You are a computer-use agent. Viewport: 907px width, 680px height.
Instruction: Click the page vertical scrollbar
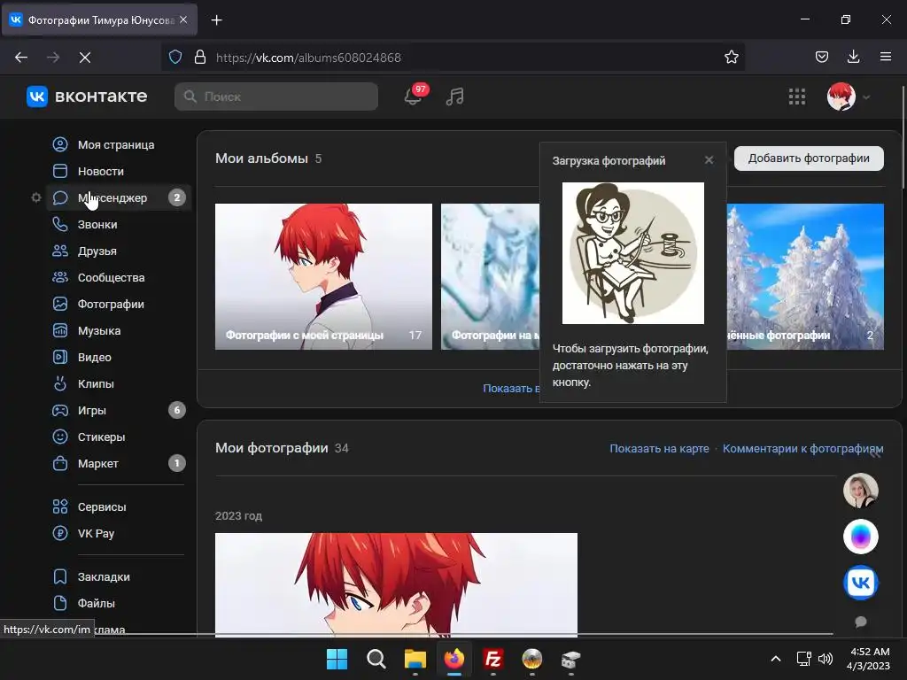coord(903,137)
